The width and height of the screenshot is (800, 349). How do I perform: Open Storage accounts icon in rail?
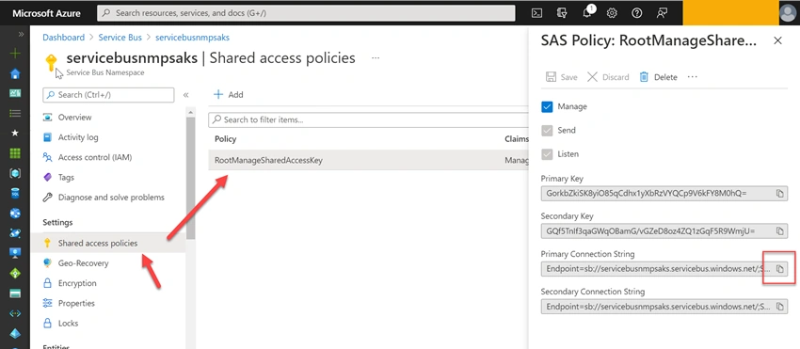pos(15,293)
